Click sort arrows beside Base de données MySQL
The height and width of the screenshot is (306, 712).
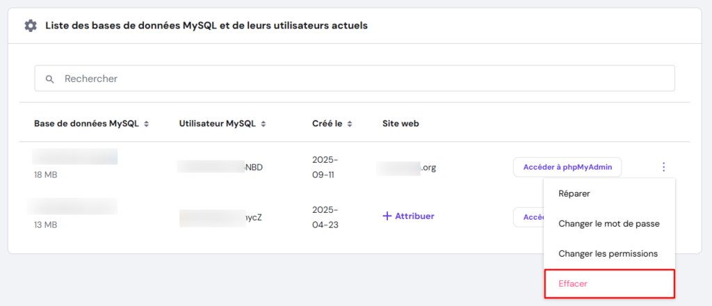[145, 124]
